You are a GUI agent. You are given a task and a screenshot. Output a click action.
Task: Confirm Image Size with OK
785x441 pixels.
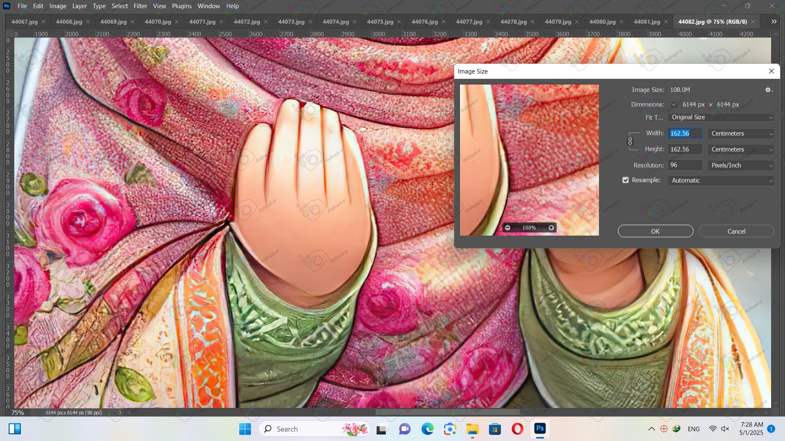[x=655, y=232]
